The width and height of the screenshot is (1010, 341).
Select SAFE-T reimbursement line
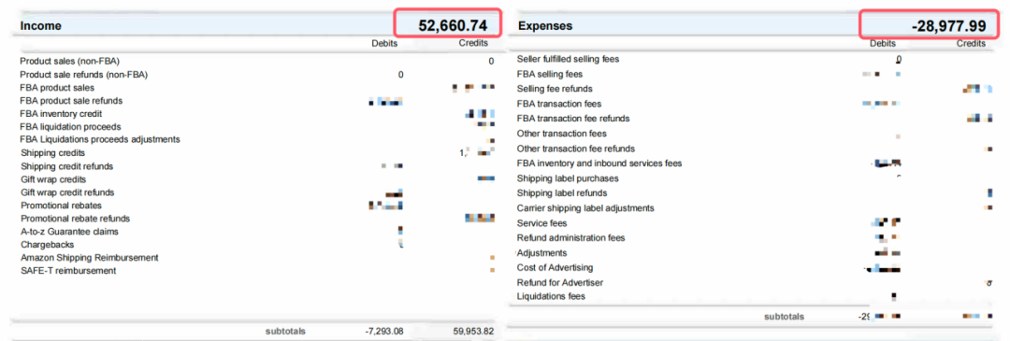[x=68, y=271]
